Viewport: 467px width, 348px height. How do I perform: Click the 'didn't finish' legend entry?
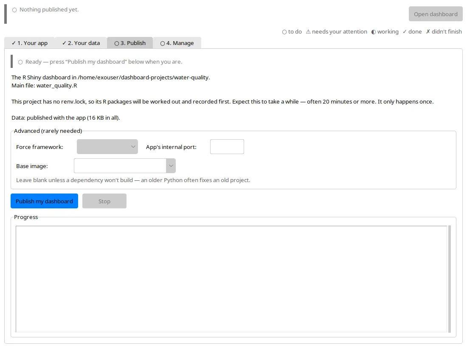(444, 31)
